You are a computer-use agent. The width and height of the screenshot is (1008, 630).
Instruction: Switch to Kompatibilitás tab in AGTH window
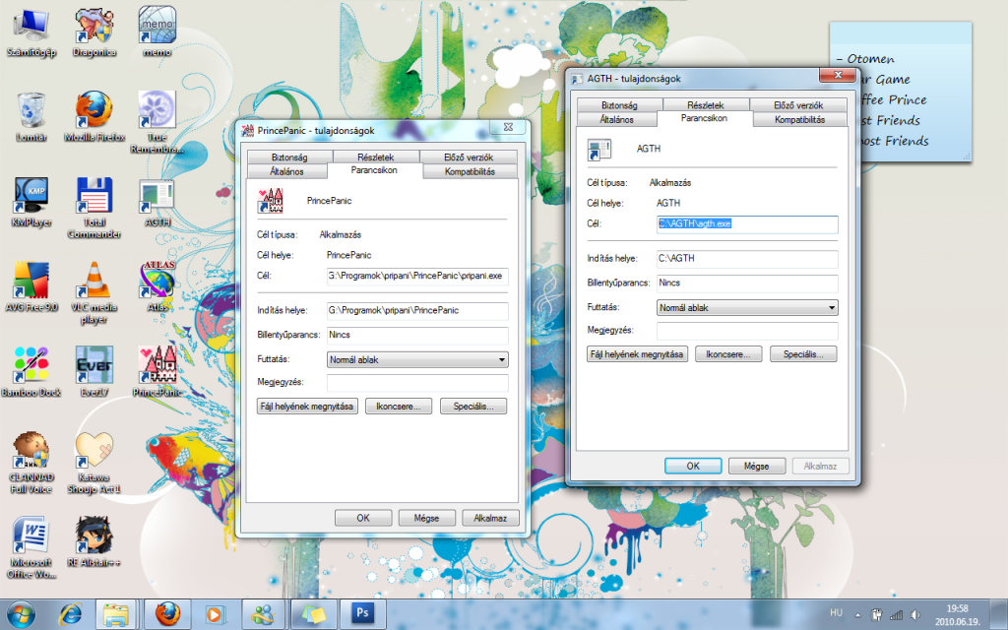[x=799, y=119]
